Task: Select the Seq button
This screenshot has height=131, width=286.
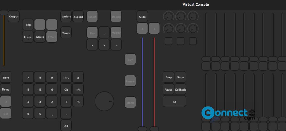Action: pyautogui.click(x=28, y=24)
